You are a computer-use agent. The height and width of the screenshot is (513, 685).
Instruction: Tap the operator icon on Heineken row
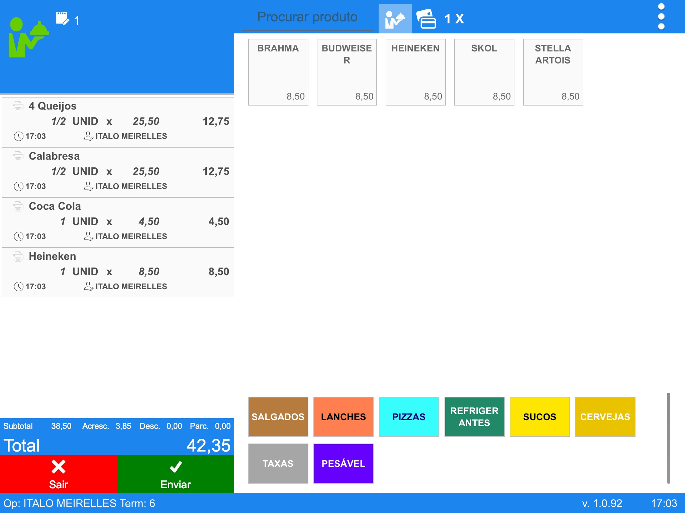click(89, 287)
